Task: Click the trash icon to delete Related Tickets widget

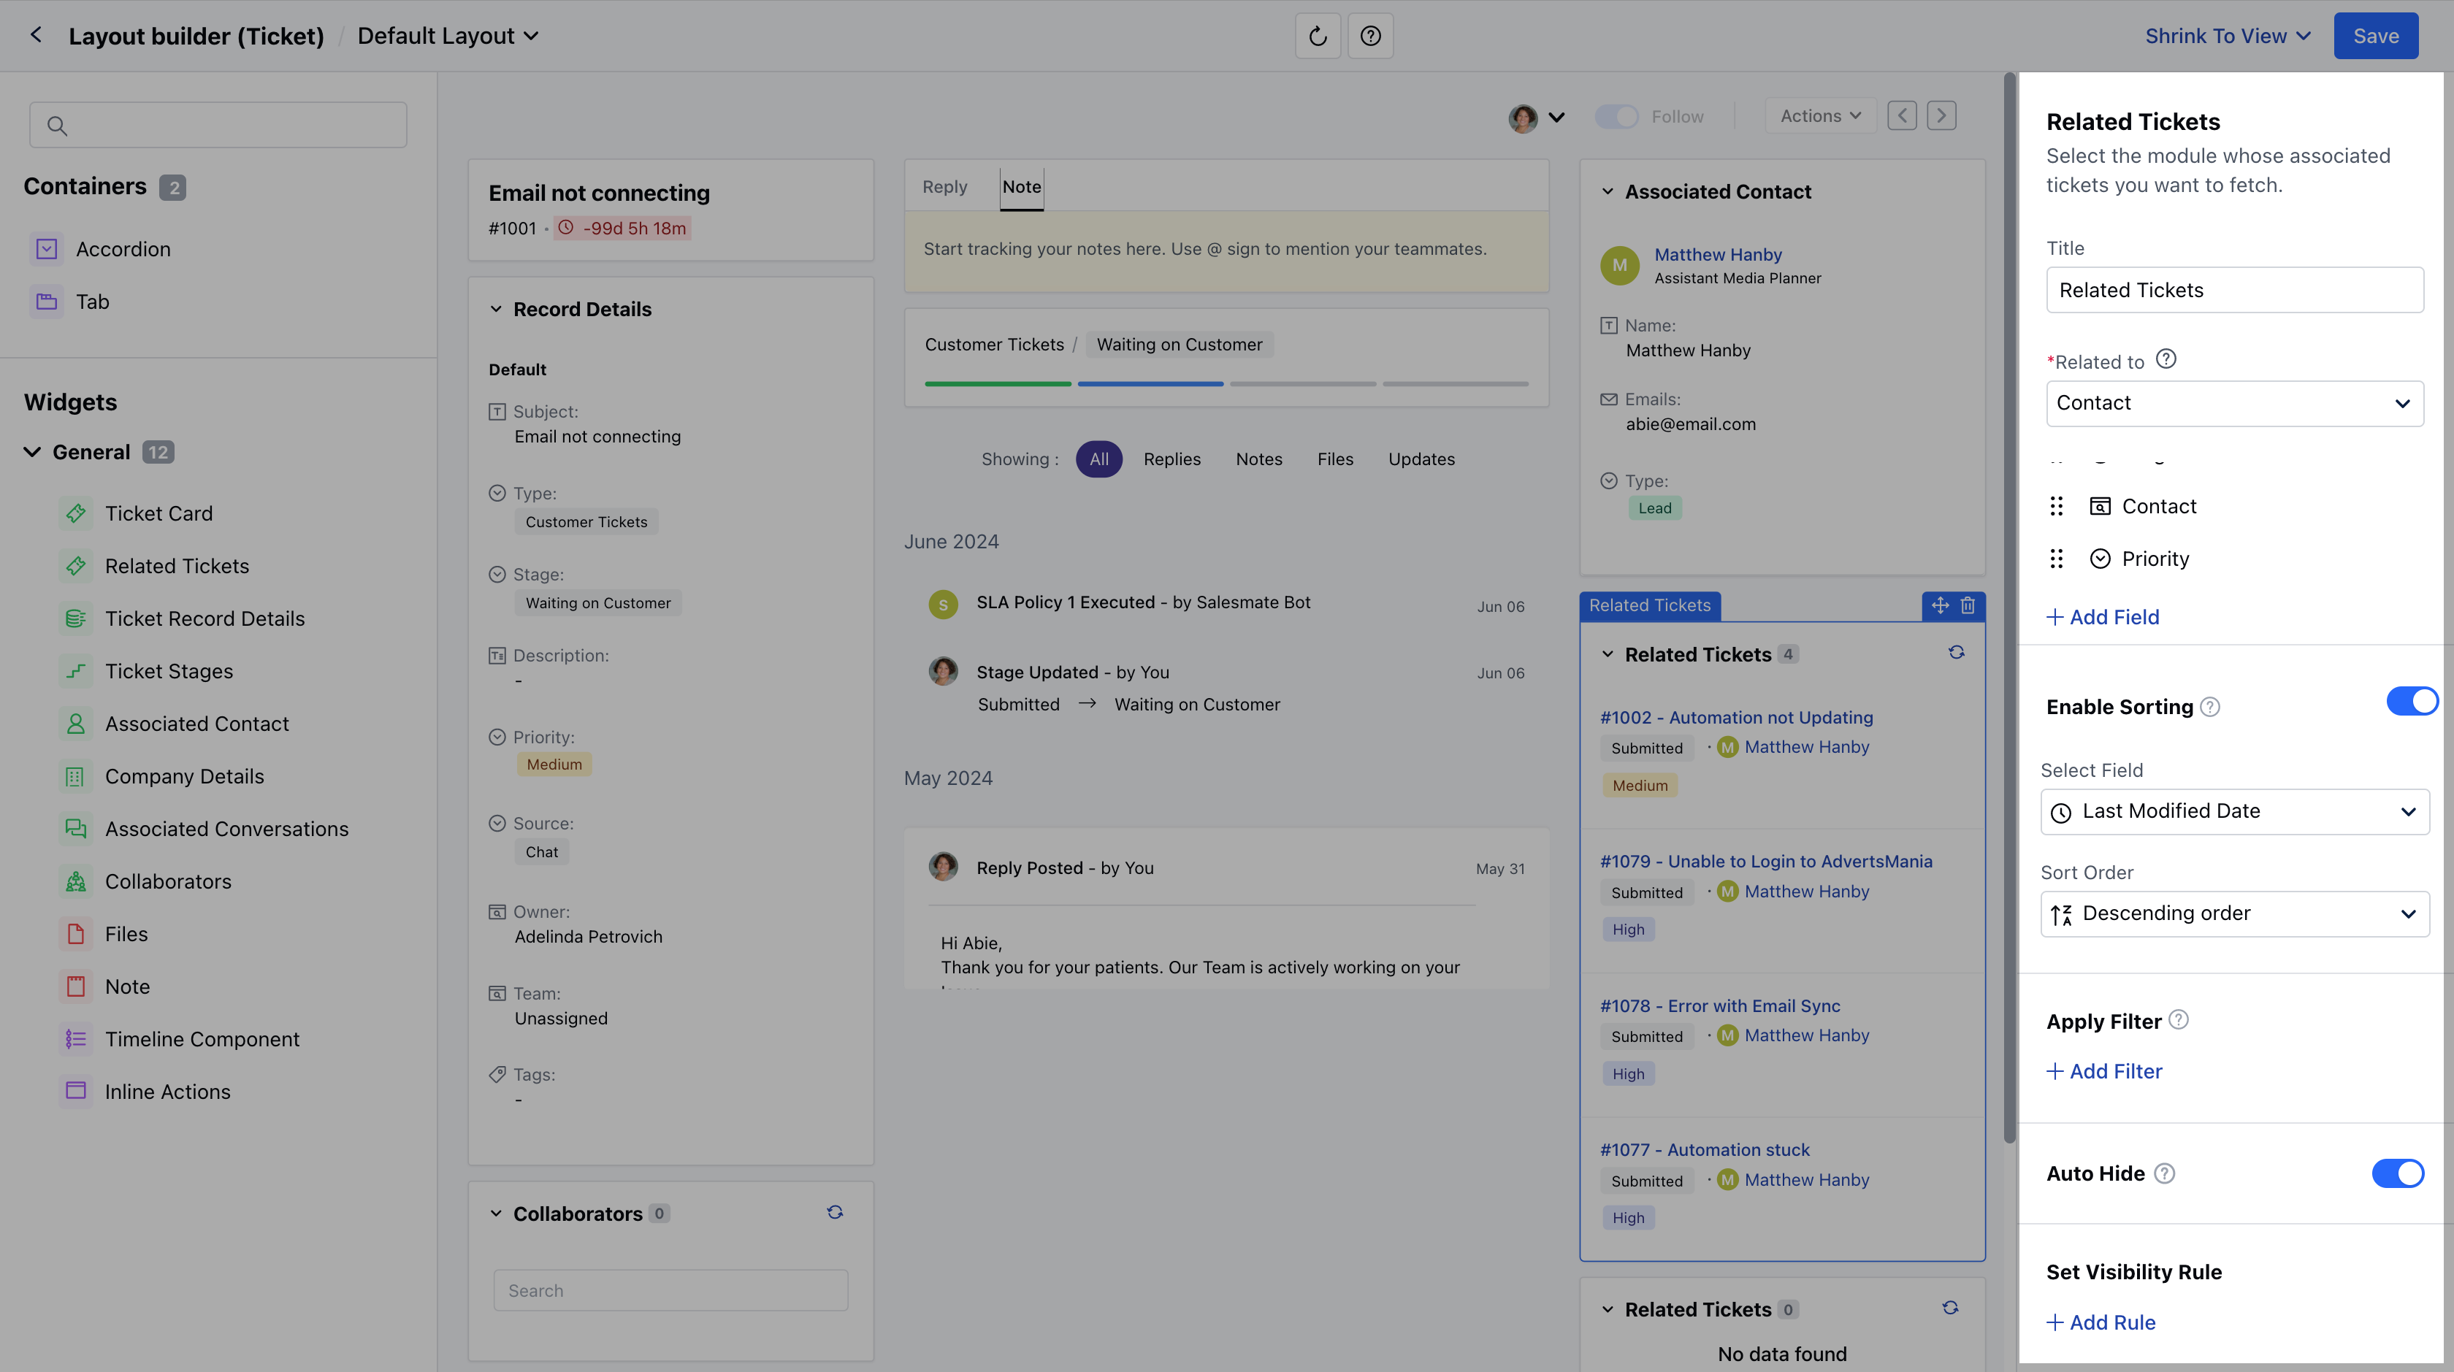Action: 1968,605
